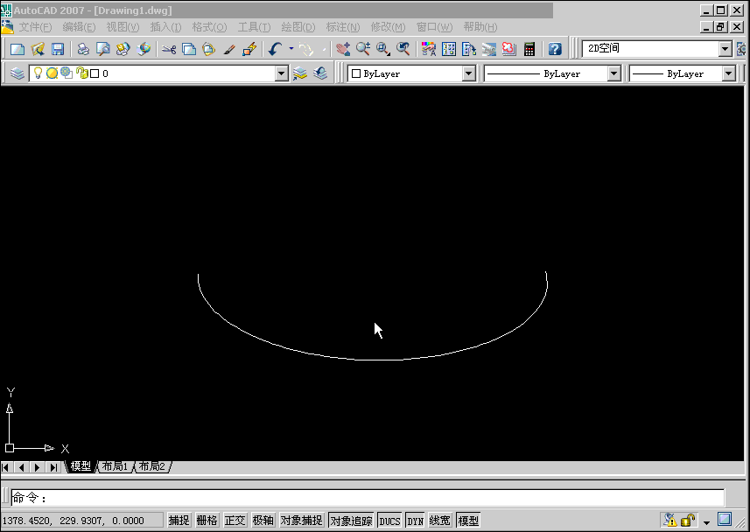
Task: Expand the layer selection dropdown
Action: pyautogui.click(x=282, y=73)
